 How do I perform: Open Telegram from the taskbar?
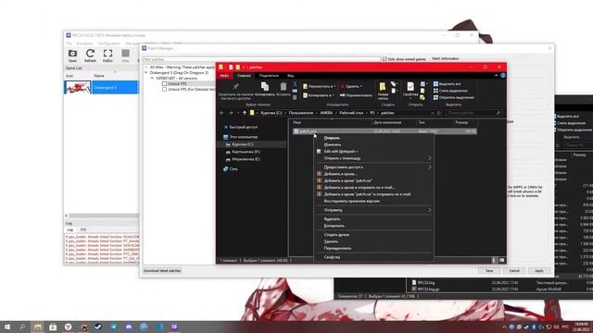tap(113, 327)
